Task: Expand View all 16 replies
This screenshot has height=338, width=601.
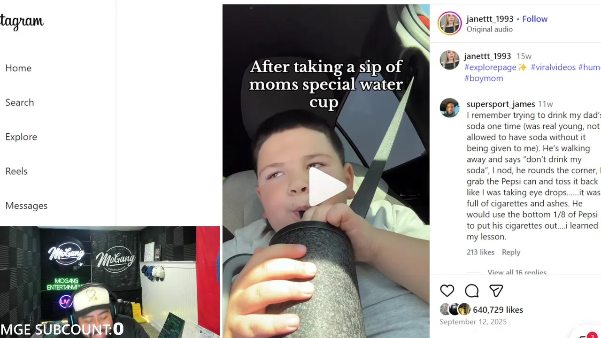Action: tap(516, 272)
